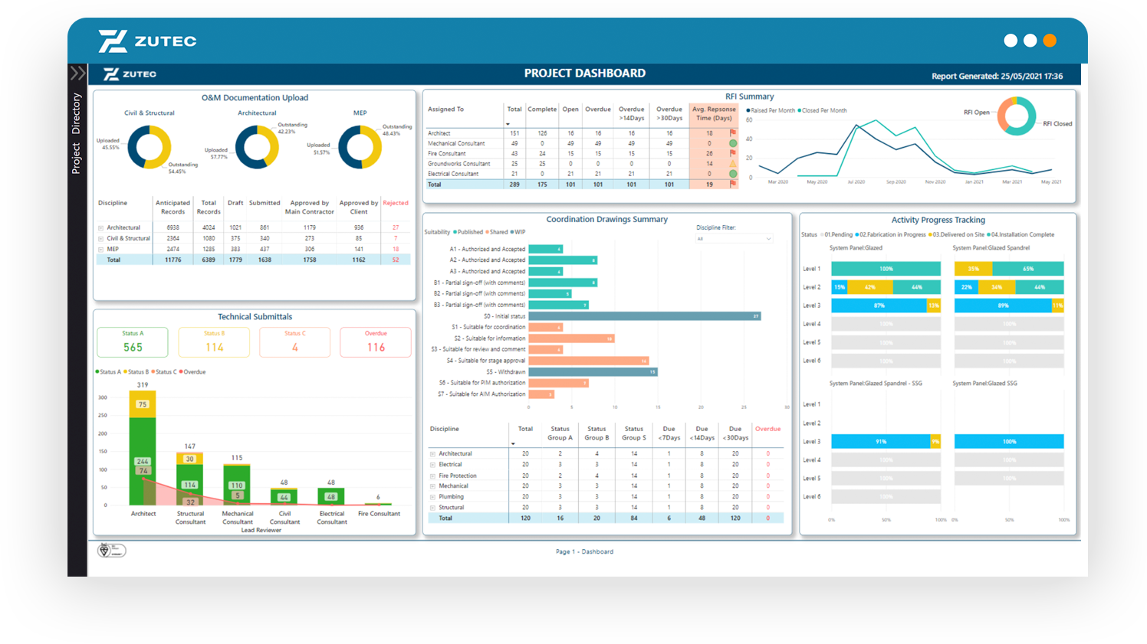
Task: Click the red flag icon in Architect row
Action: [733, 133]
